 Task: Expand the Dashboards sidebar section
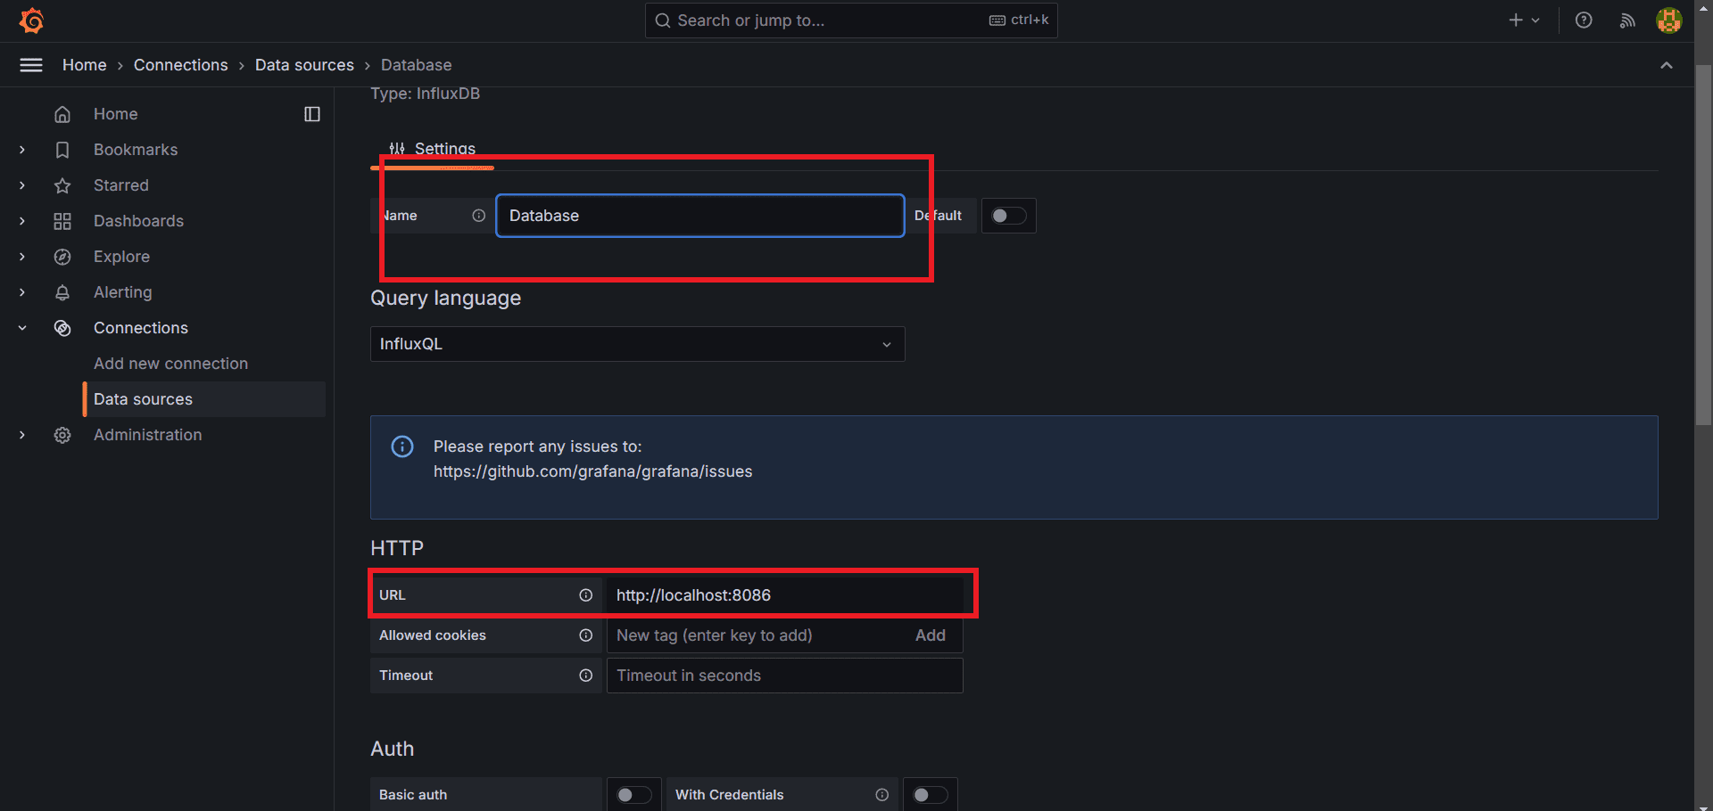[x=21, y=221]
